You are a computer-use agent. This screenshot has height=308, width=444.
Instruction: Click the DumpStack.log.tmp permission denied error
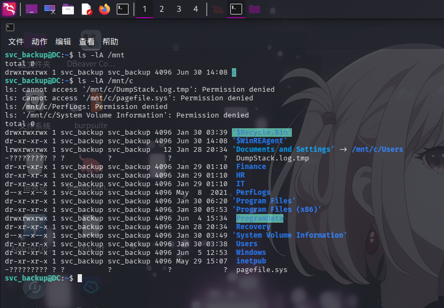140,90
